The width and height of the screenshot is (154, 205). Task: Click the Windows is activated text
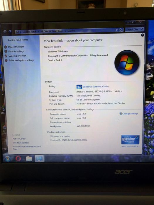coord(60,136)
